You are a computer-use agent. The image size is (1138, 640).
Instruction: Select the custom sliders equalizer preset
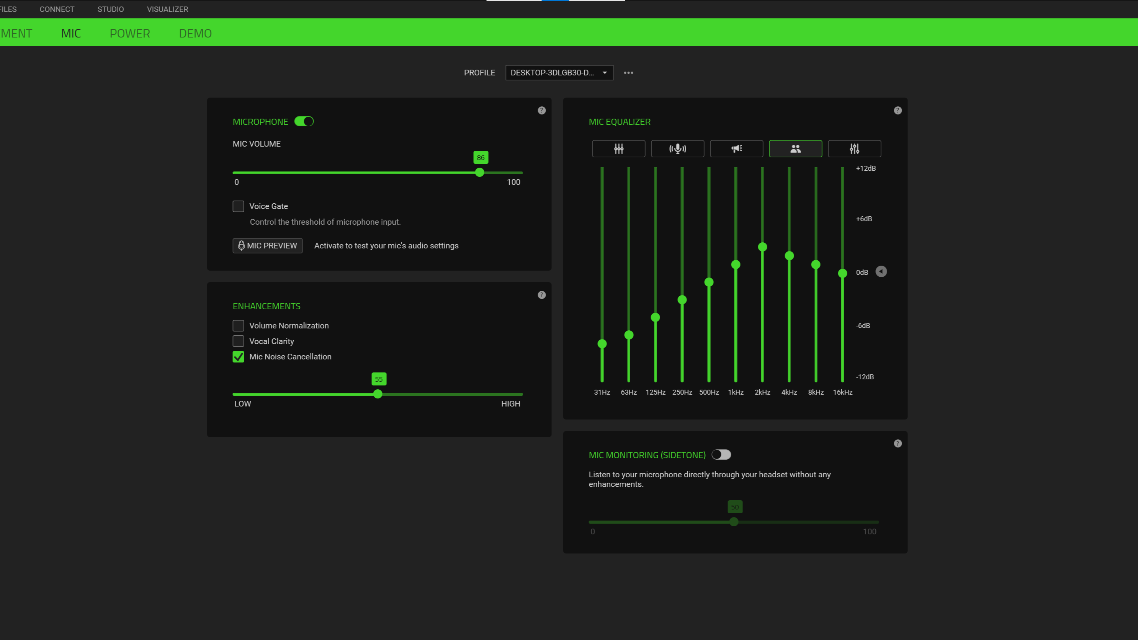854,149
